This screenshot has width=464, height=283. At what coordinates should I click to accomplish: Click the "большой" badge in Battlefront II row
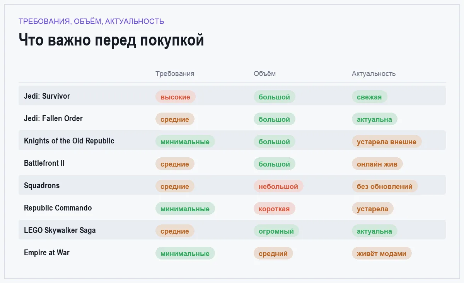[275, 164]
